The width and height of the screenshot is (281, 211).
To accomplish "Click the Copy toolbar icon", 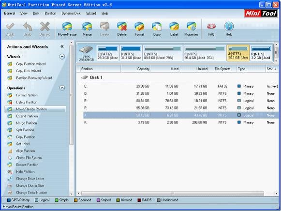I will click(x=157, y=30).
